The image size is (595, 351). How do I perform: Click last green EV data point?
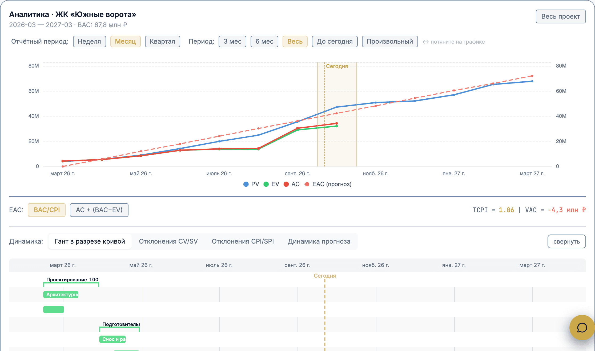pos(337,126)
